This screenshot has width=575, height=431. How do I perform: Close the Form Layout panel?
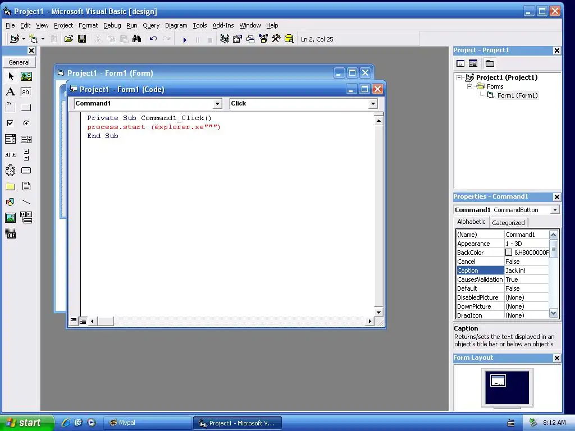pyautogui.click(x=556, y=358)
